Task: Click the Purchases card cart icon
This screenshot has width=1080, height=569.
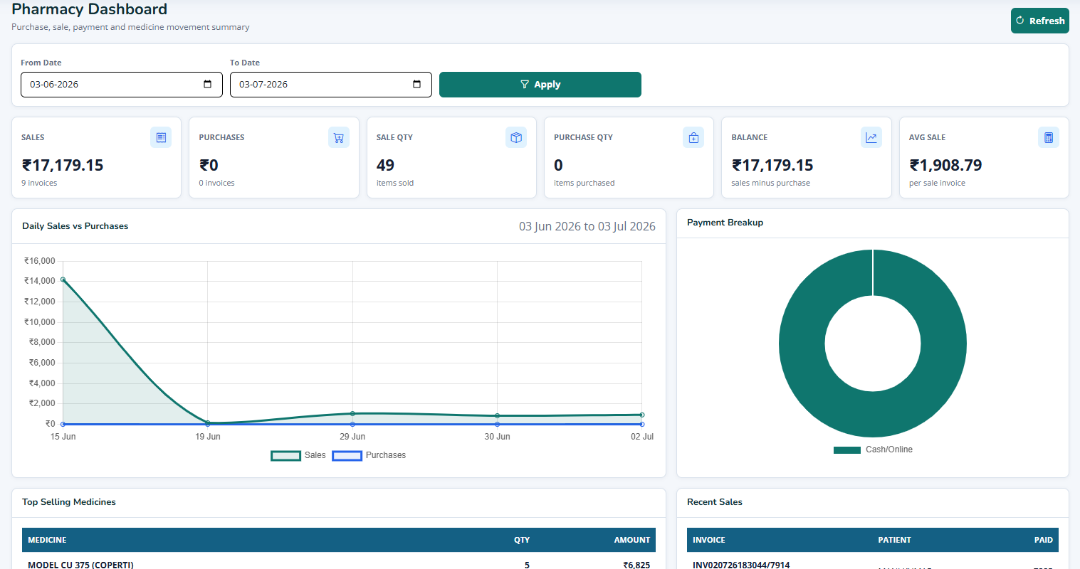Action: (339, 137)
